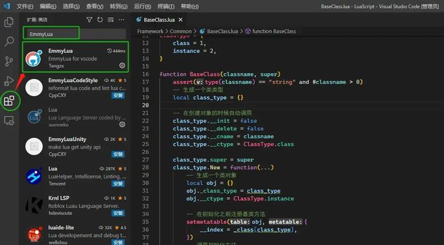
Task: Open the 运行(R) menu
Action: [142, 7]
